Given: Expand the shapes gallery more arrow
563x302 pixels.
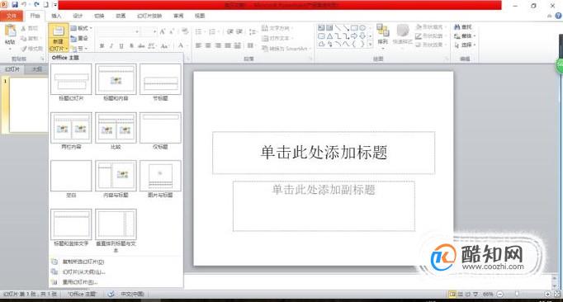Looking at the screenshot, I should (x=370, y=45).
